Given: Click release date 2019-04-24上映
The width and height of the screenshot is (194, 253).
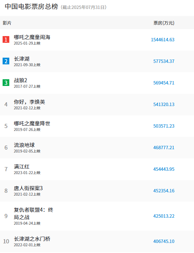Looking at the screenshot, I should pyautogui.click(x=27, y=223).
